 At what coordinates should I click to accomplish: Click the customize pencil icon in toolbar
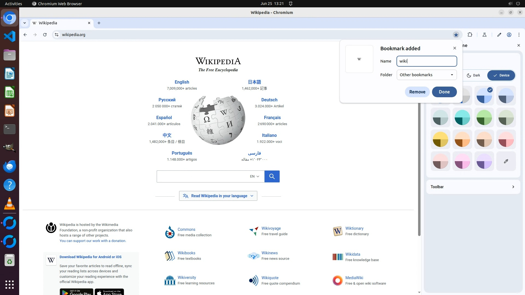pos(499,35)
